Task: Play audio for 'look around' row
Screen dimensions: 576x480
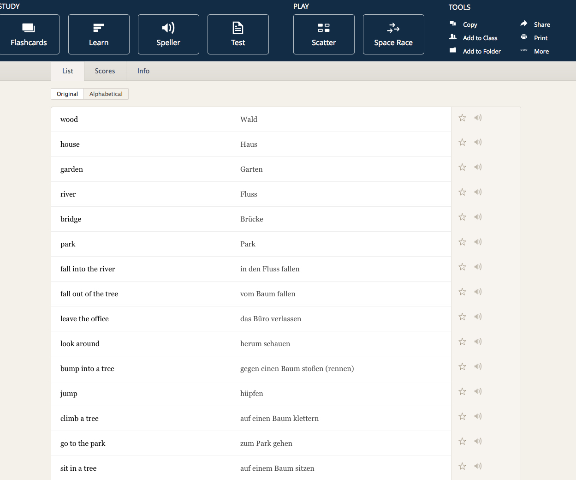Action: (x=478, y=342)
